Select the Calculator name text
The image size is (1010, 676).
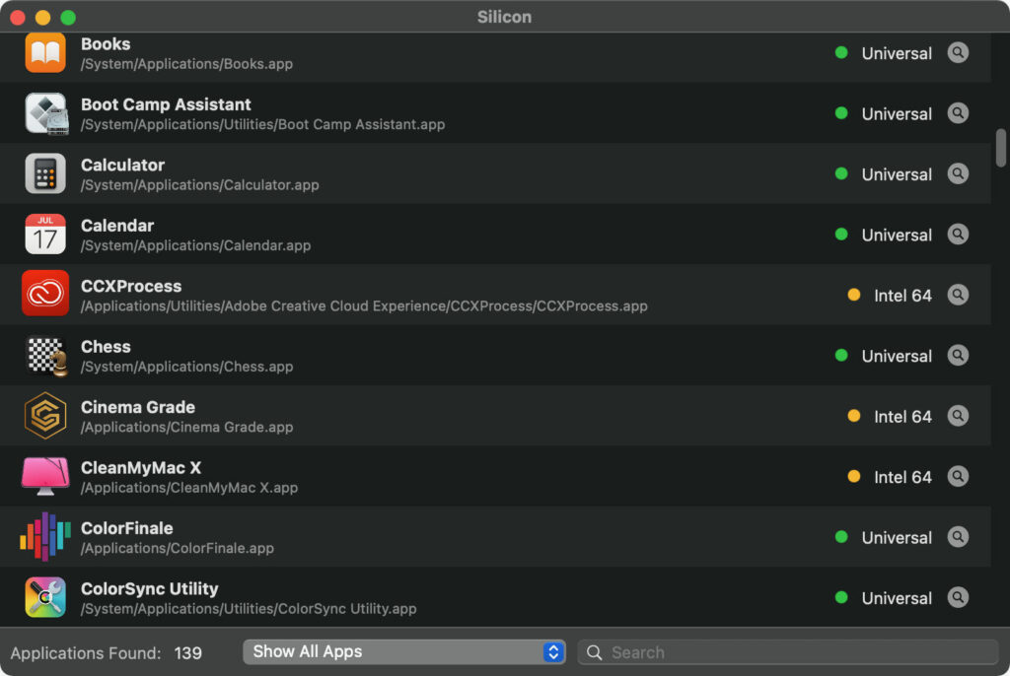122,165
